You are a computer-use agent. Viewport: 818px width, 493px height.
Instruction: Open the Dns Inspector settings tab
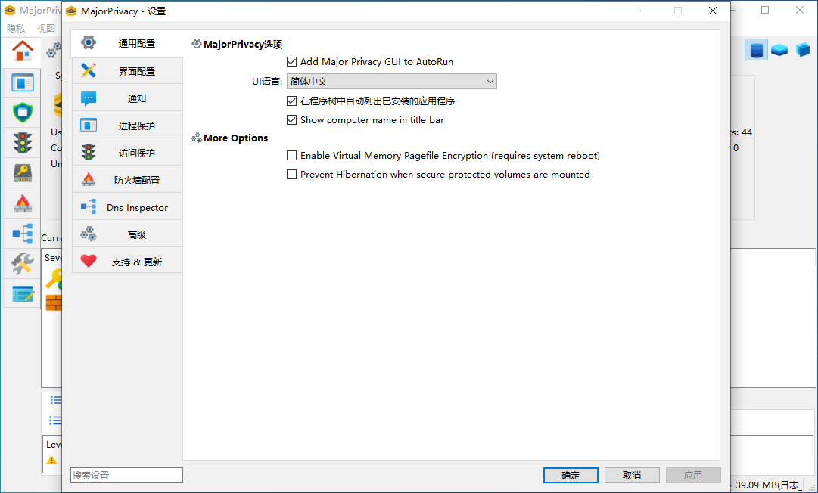127,207
